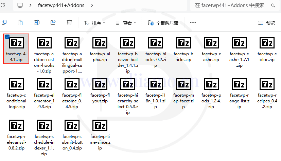
Task: Click the copy icon in toolbar
Action: pos(4,23)
